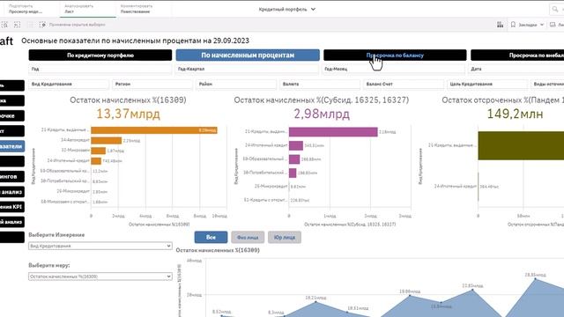Expand the Кредитный портфель app chevron
Screen dimensions: 564x317
click(313, 10)
